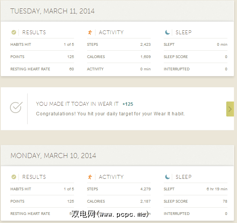This screenshot has width=237, height=223.
Task: Open the Monday, March 10, 2014 header
Action: tap(53, 156)
